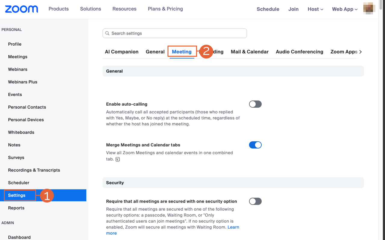
Task: Open the Audio Conferencing tab
Action: tap(299, 52)
